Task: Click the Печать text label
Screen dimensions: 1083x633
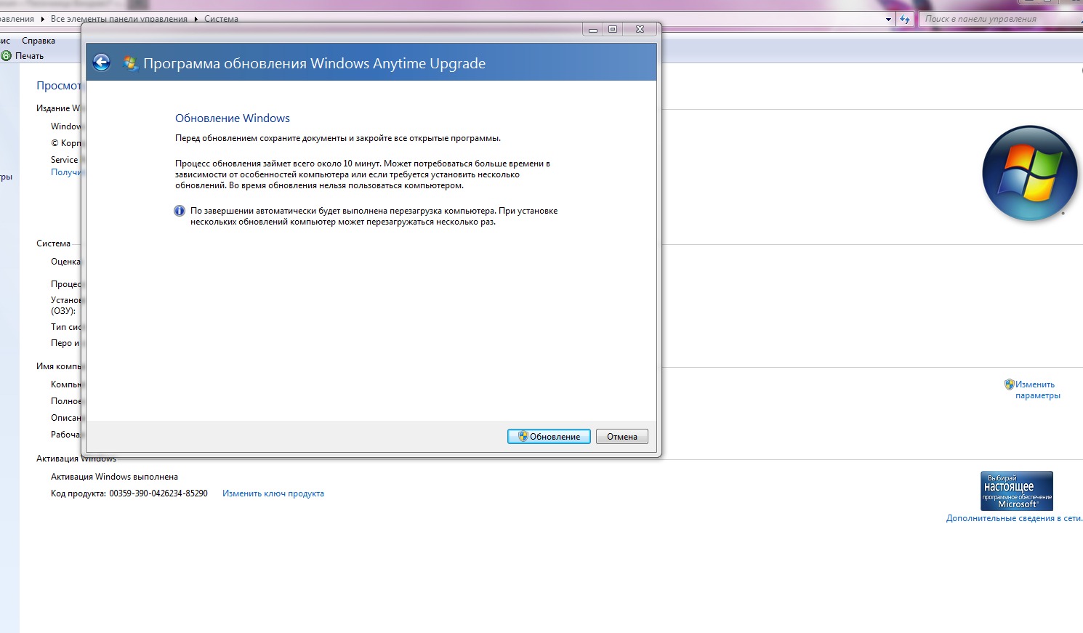Action: pos(29,55)
